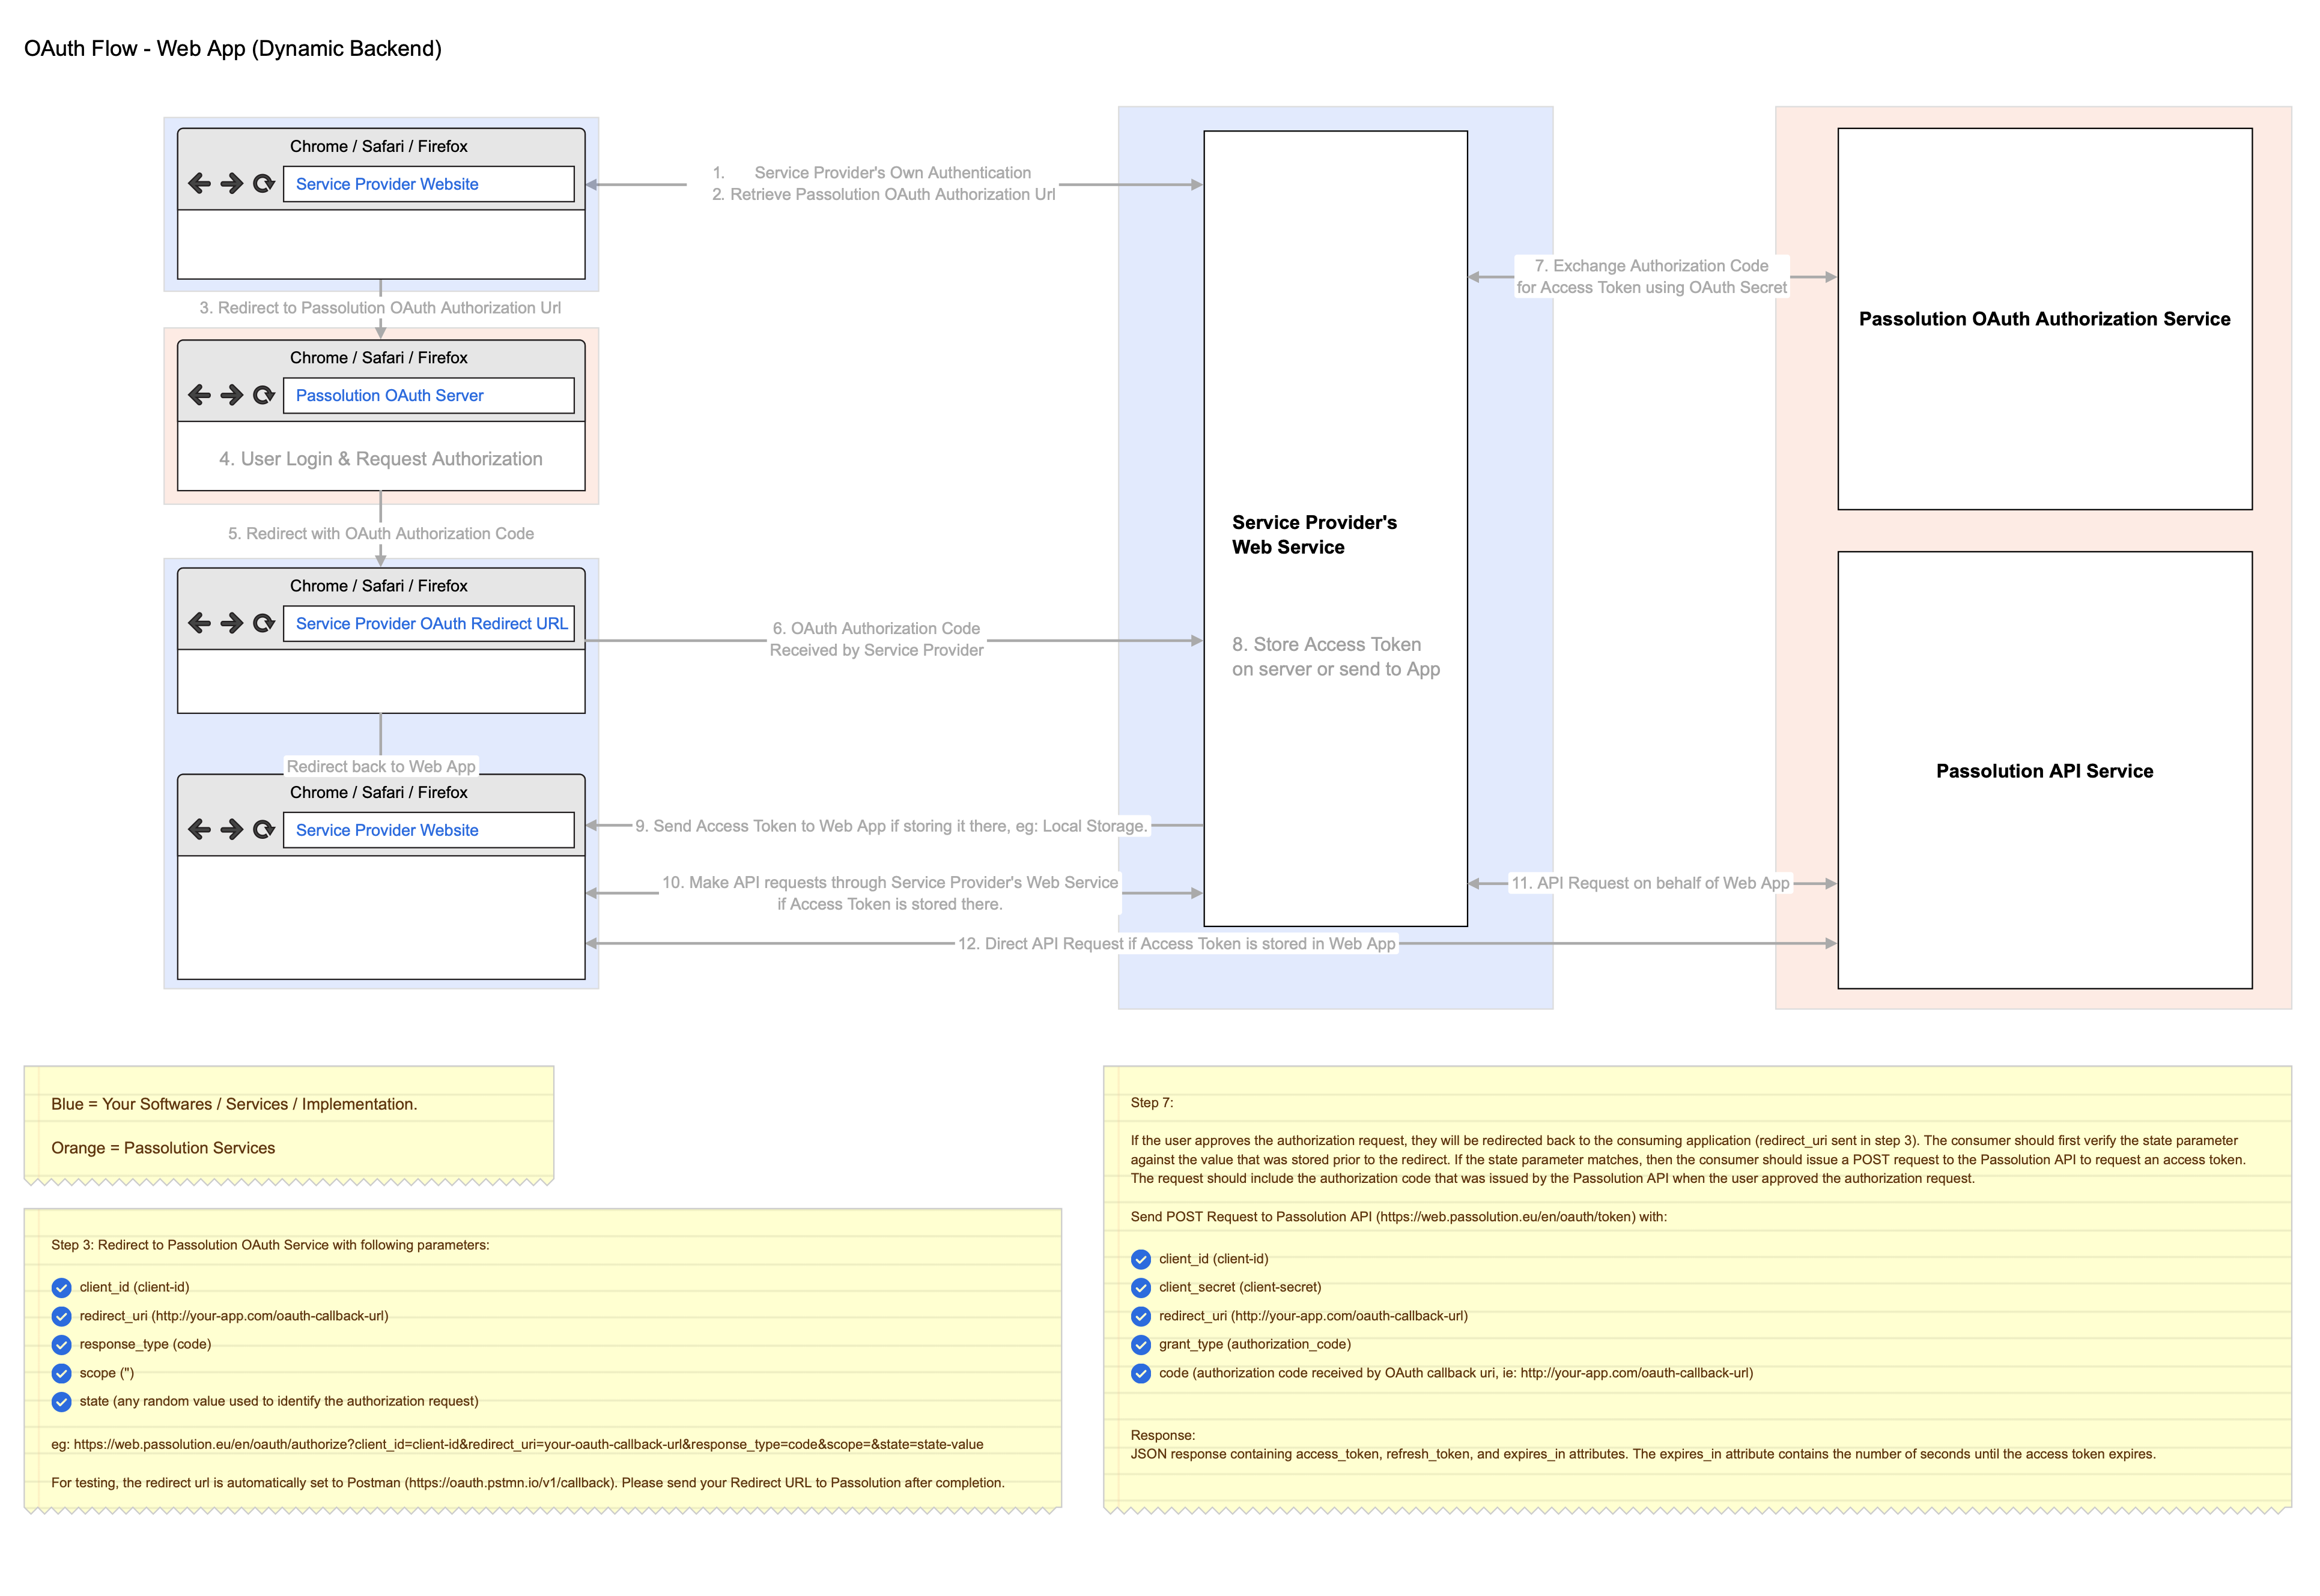Click reload icon in browser below 'Redirect back to Web App'
Image resolution: width=2320 pixels, height=1596 pixels.
tap(263, 829)
